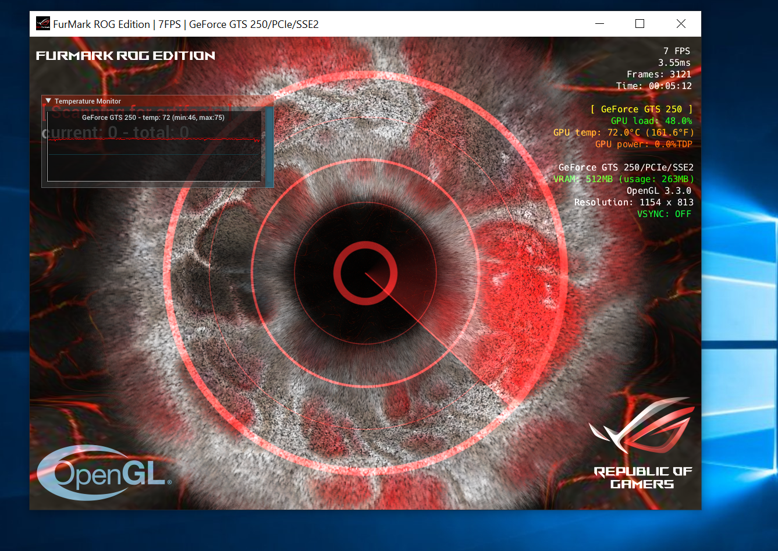778x551 pixels.
Task: Minimize the FurMark window
Action: (600, 24)
